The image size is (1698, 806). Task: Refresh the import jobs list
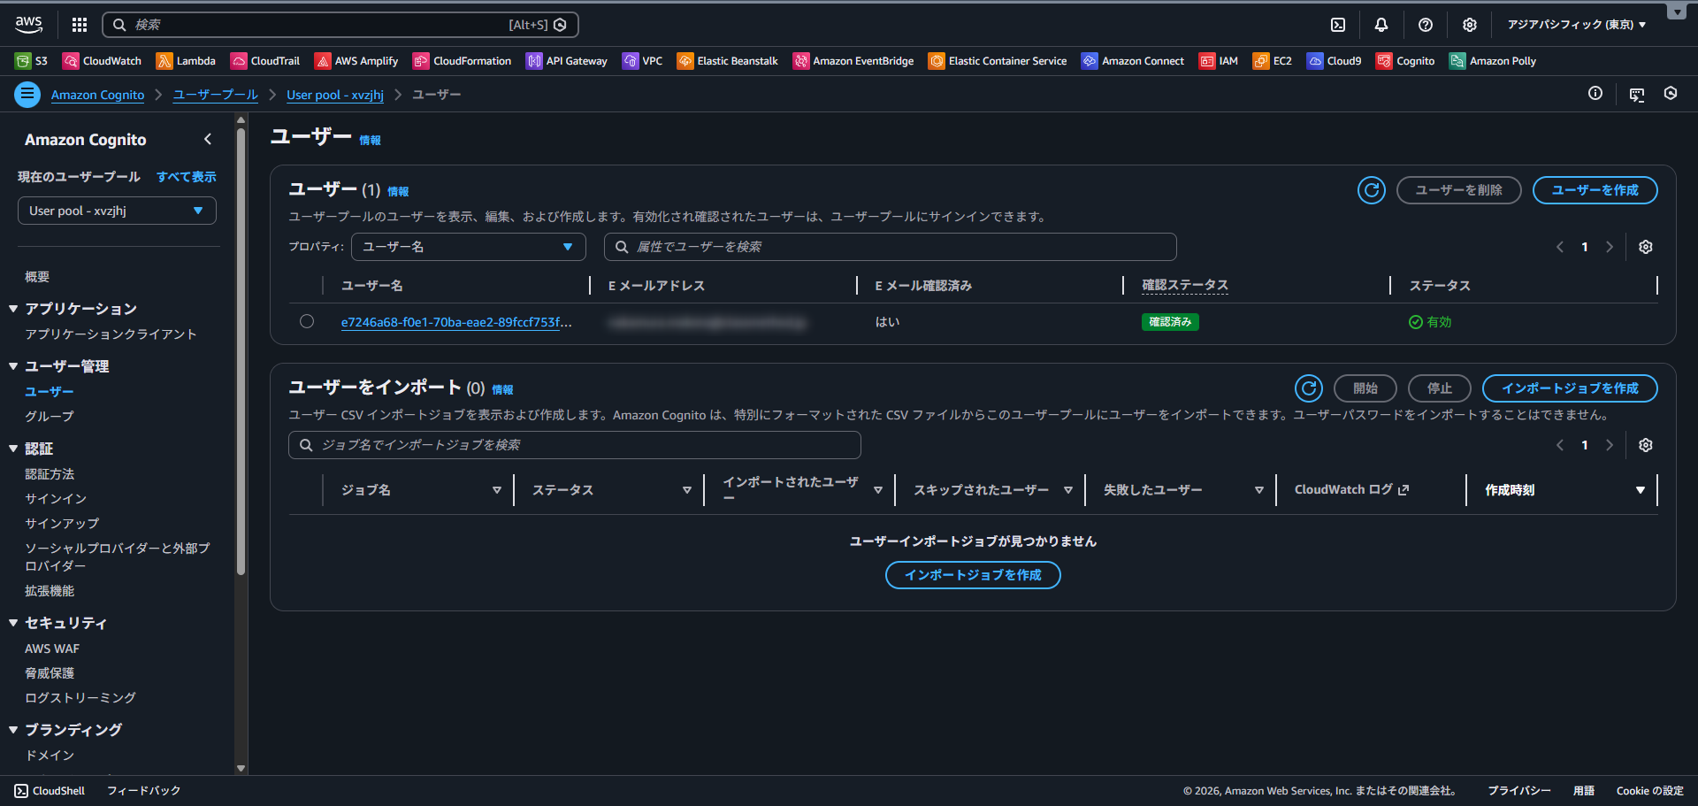click(1308, 388)
